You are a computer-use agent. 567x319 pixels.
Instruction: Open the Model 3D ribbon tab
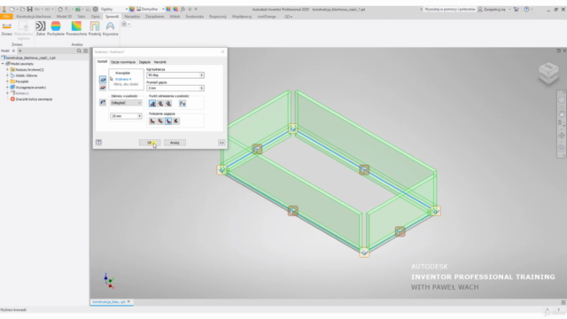point(64,17)
